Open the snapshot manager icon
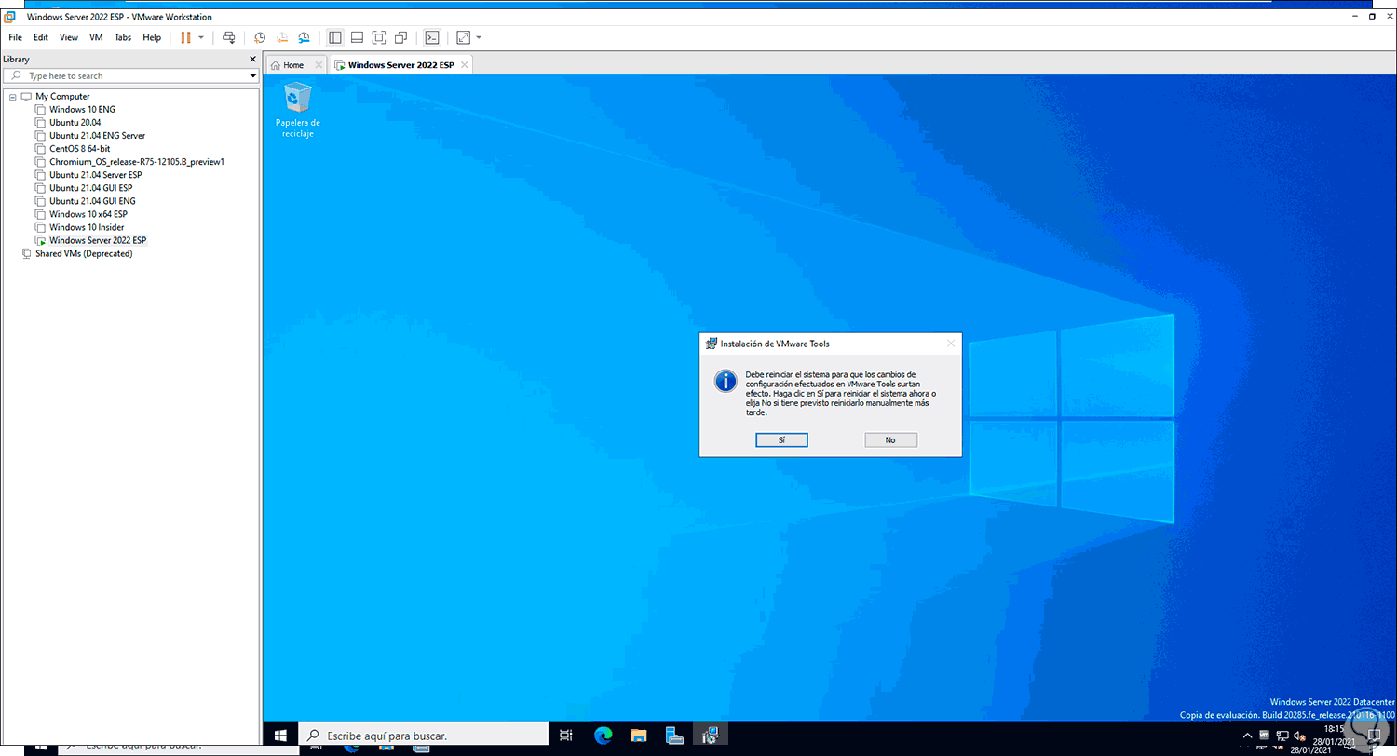This screenshot has width=1397, height=756. coord(305,37)
